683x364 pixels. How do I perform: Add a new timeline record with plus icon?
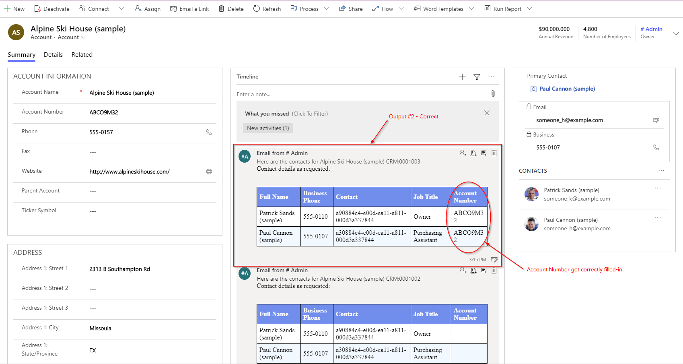(x=462, y=77)
